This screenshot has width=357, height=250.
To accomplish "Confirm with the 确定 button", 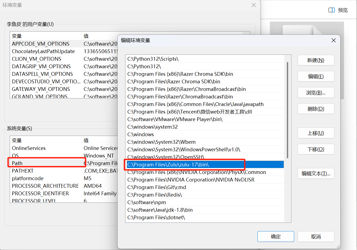I will point(276,237).
